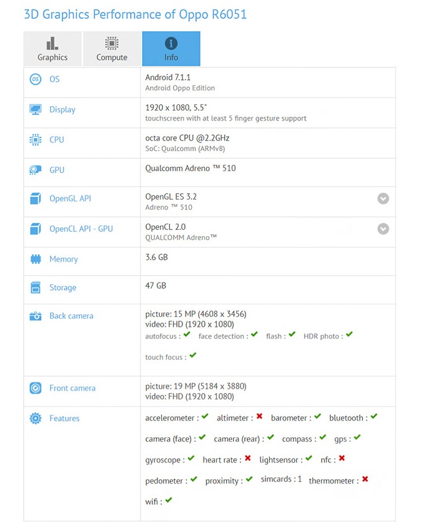Click the Features gear icon
The image size is (436, 528).
[x=36, y=419]
